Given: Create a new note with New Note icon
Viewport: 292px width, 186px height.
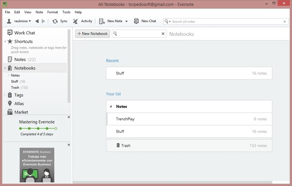Looking at the screenshot, I should [102, 21].
